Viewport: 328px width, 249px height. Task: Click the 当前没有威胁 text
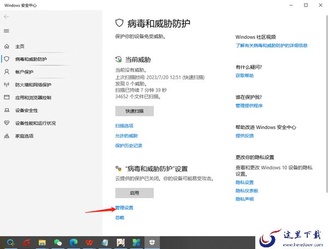[x=131, y=70]
